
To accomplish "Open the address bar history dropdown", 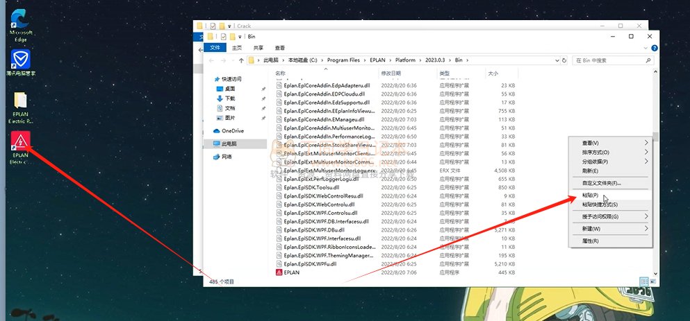I will pyautogui.click(x=558, y=60).
